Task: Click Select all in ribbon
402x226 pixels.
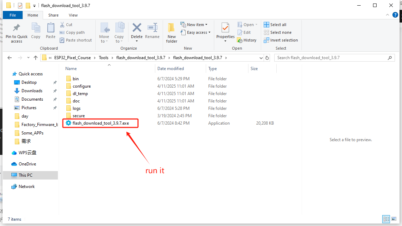Action: [x=275, y=25]
